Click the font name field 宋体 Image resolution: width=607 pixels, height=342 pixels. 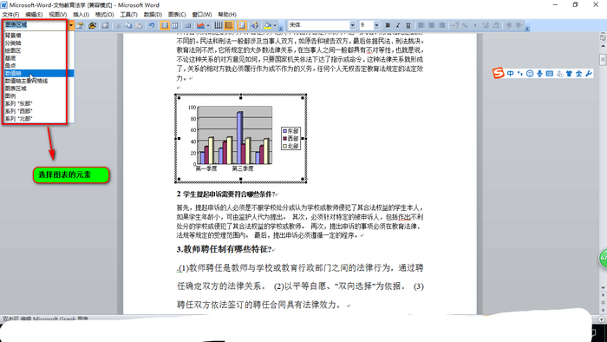[318, 25]
